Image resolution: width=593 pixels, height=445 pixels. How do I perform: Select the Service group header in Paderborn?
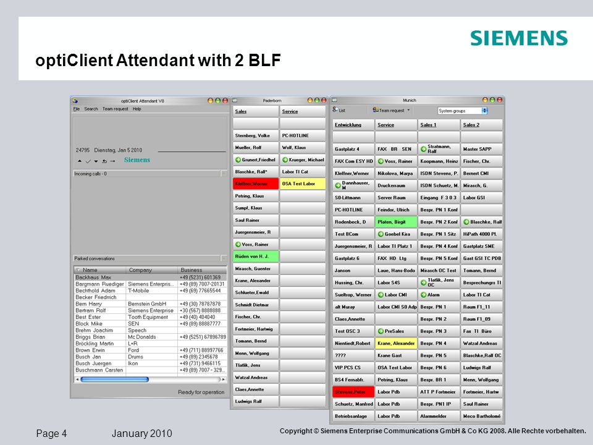(x=303, y=111)
